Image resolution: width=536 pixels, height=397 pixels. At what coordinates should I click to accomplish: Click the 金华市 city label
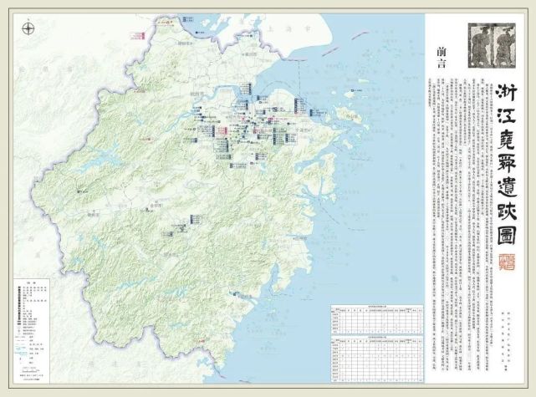coord(156,206)
